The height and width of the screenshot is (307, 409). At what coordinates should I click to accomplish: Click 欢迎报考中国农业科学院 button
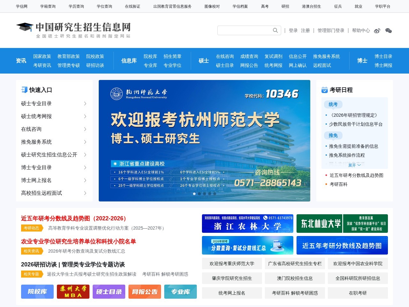point(358,264)
